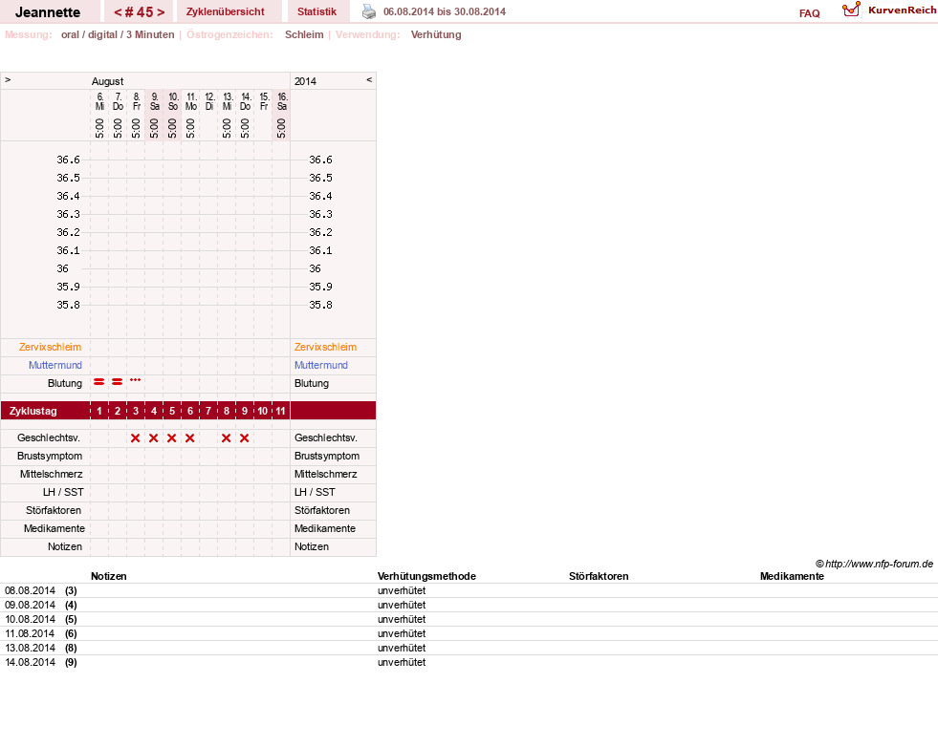Click the date range 06.08.2014 bis 30.08.2014
Image resolution: width=938 pixels, height=747 pixels.
tap(445, 11)
